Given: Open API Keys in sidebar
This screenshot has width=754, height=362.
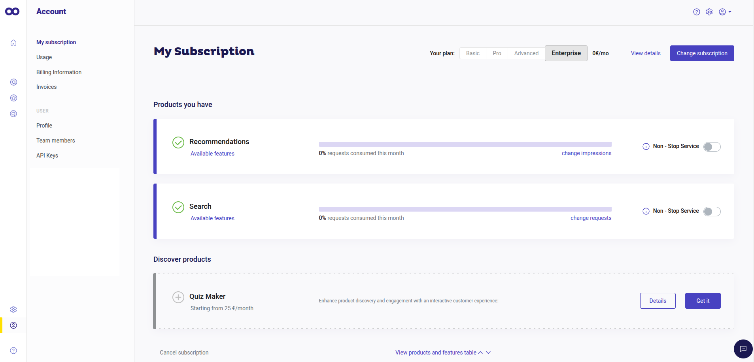Looking at the screenshot, I should click(x=47, y=156).
